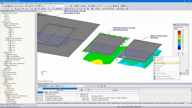Image resolution: width=192 pixels, height=108 pixels.
Task: Open load case dropdown in results table toolbar
Action: (84, 86)
